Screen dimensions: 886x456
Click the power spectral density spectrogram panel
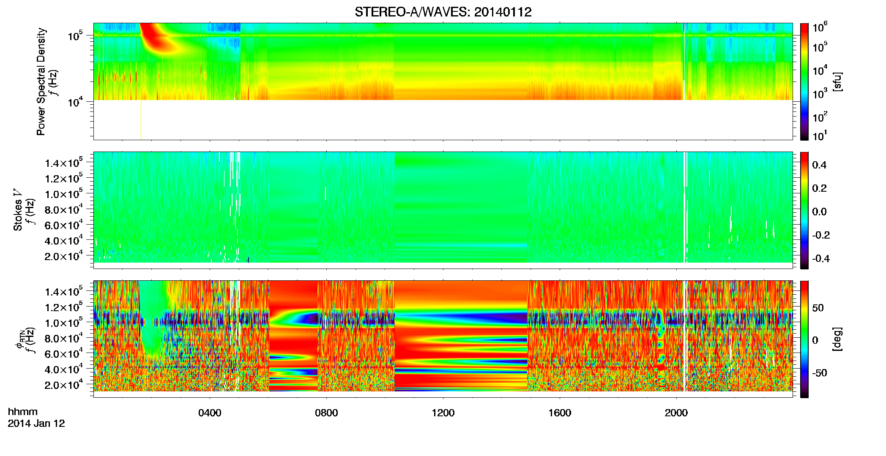coord(443,81)
